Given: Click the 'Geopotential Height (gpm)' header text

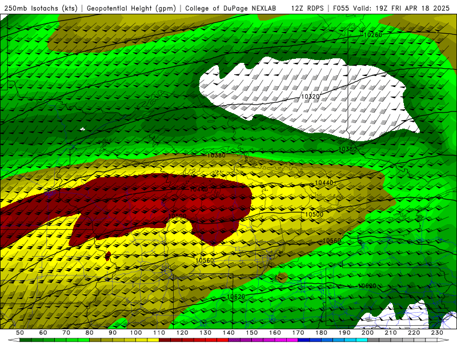Looking at the screenshot, I should coord(131,9).
